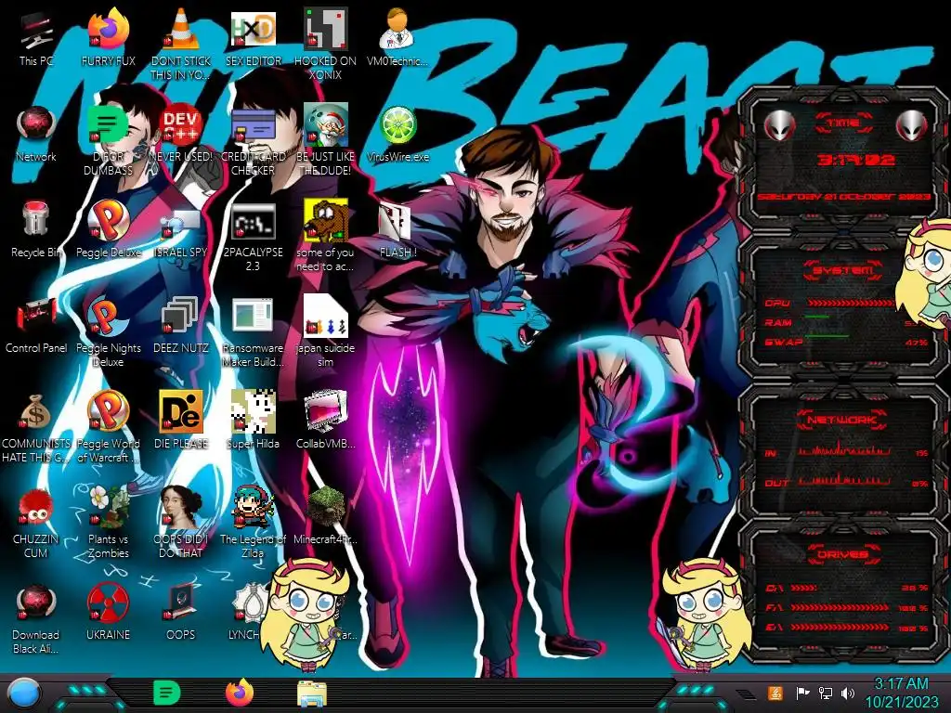Click the red 3:17 time readout in widget
Screen dimensions: 951x713
855,160
